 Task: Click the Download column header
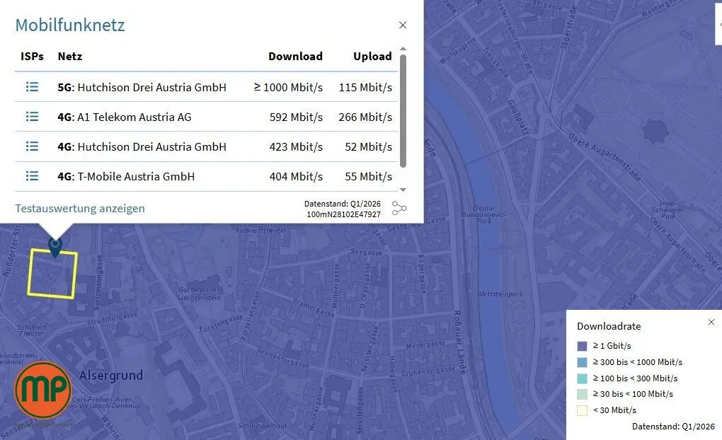pyautogui.click(x=296, y=56)
